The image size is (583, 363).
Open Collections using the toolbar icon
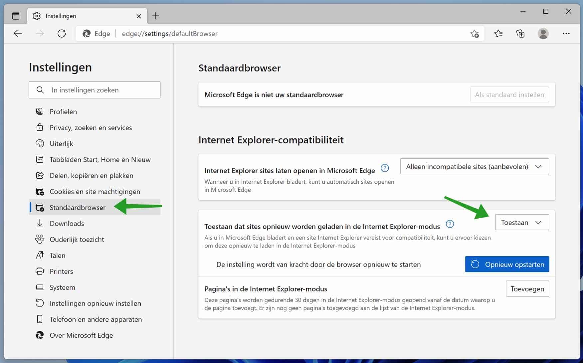tap(520, 33)
